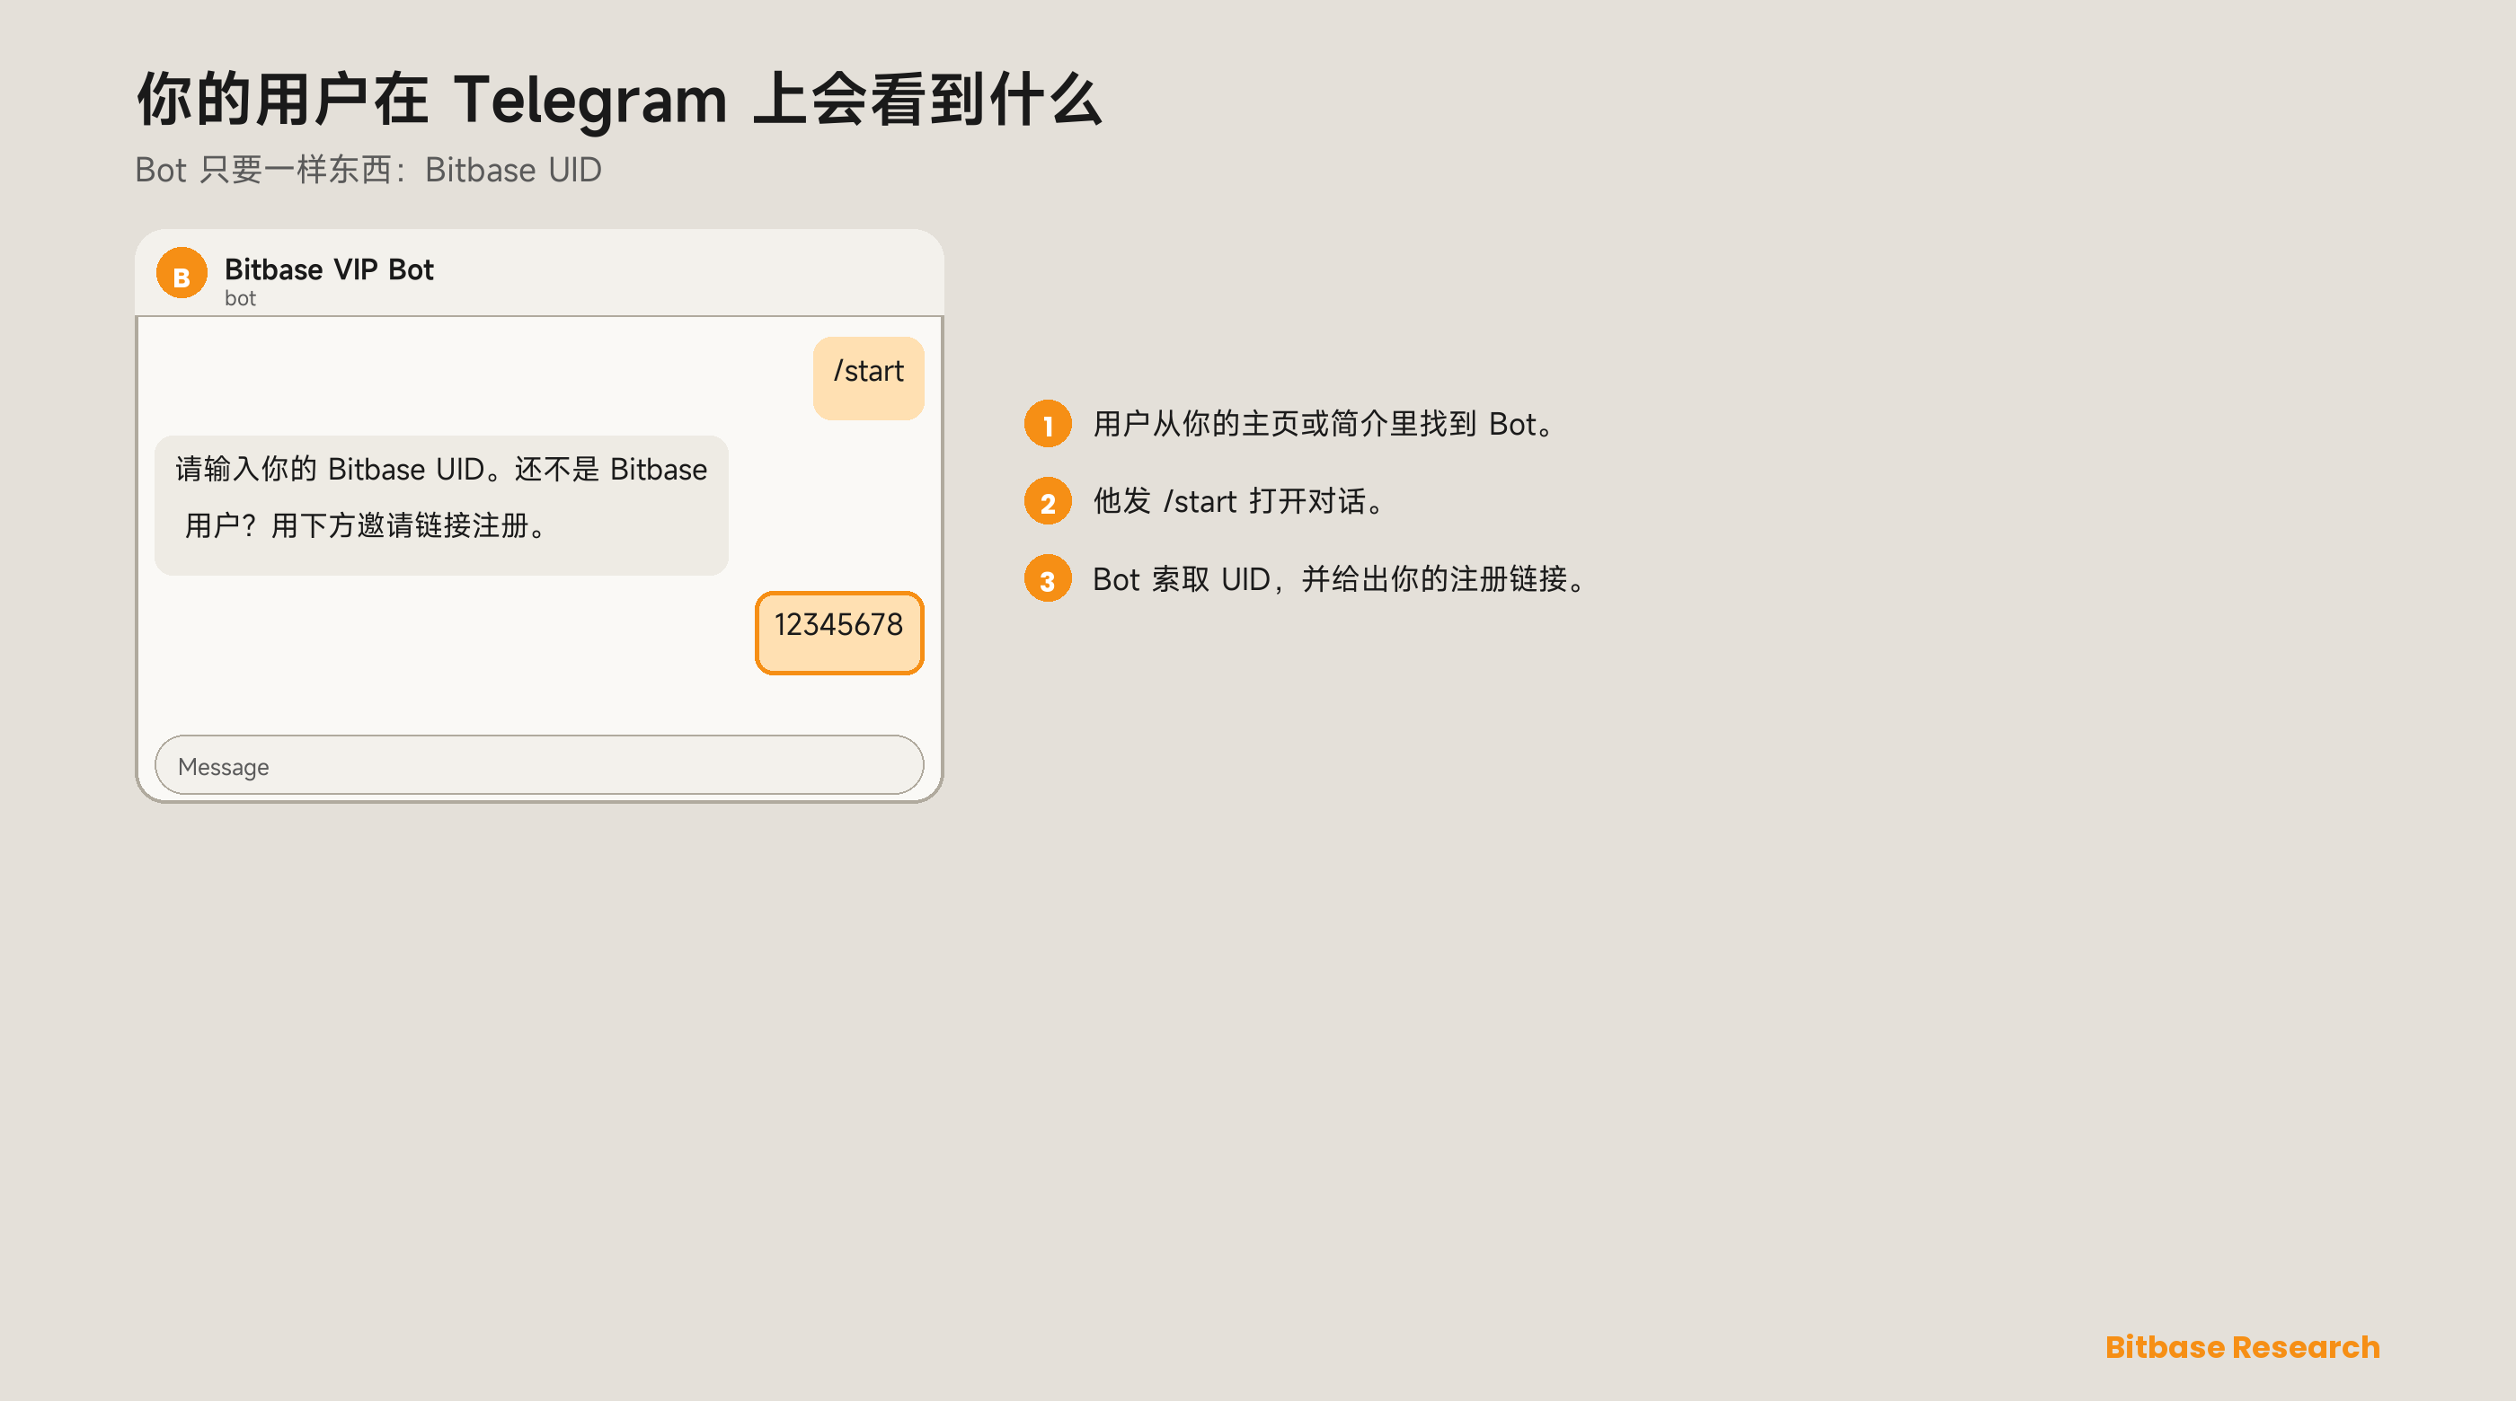Select the /start message bubble
Screen dimensions: 2516x1401
[868, 378]
